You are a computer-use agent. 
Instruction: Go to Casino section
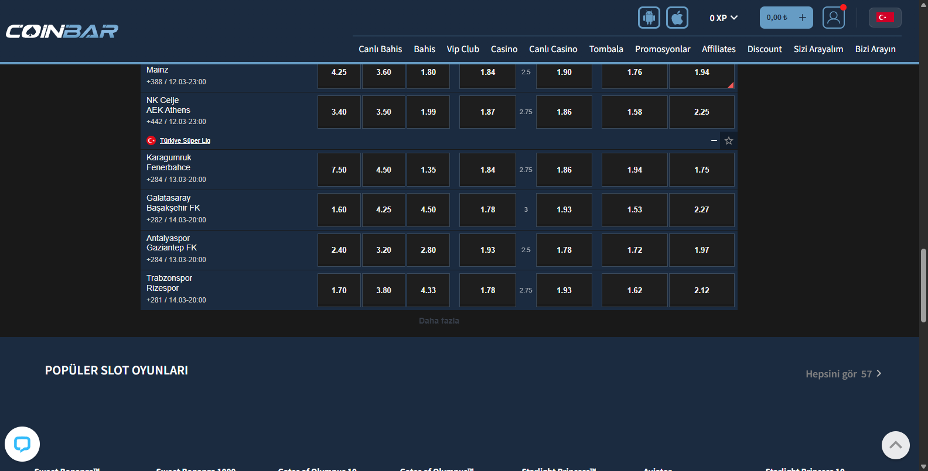504,49
